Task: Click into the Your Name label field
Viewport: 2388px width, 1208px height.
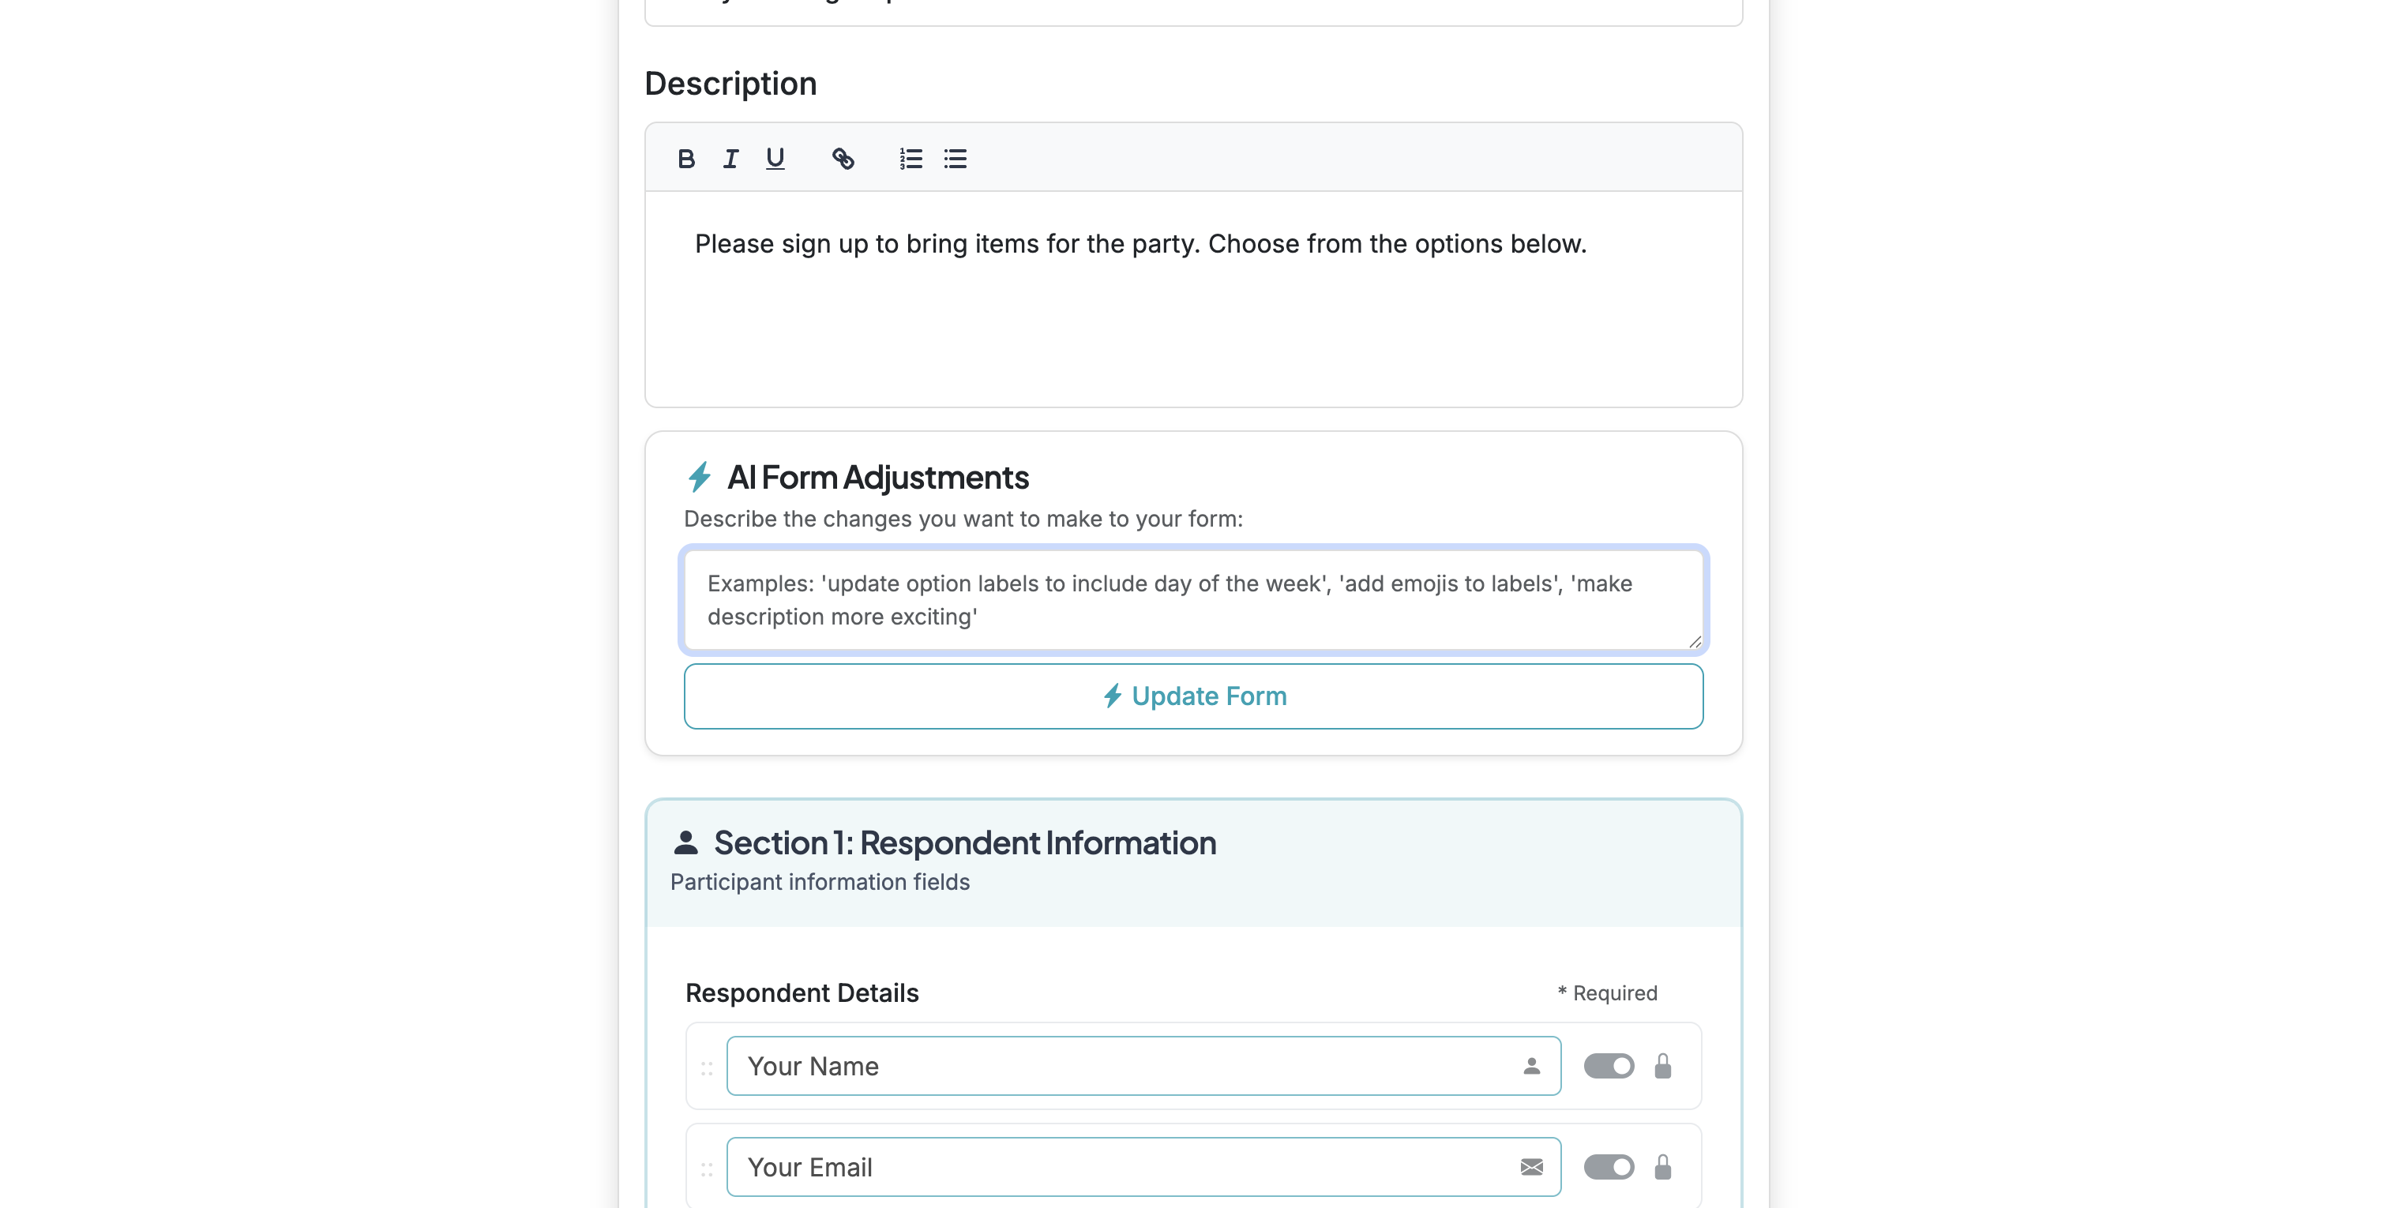Action: (1019, 1065)
